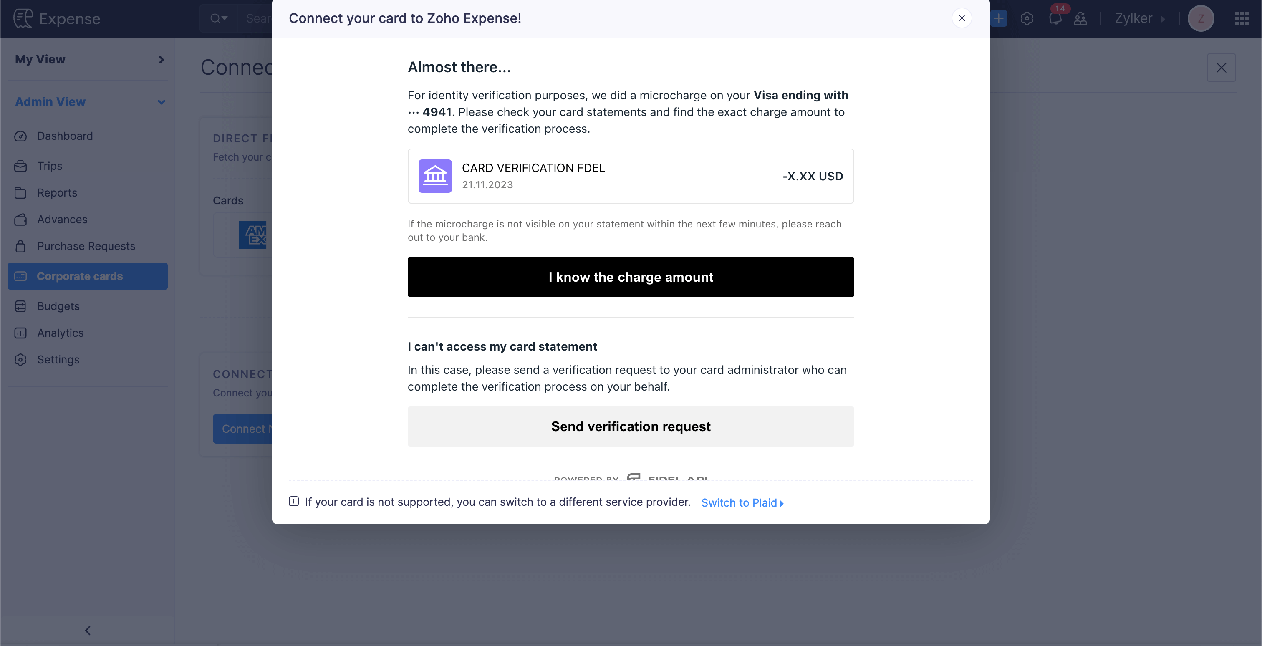Viewport: 1262px width, 646px height.
Task: Click the I know the charge amount button
Action: [x=631, y=277]
